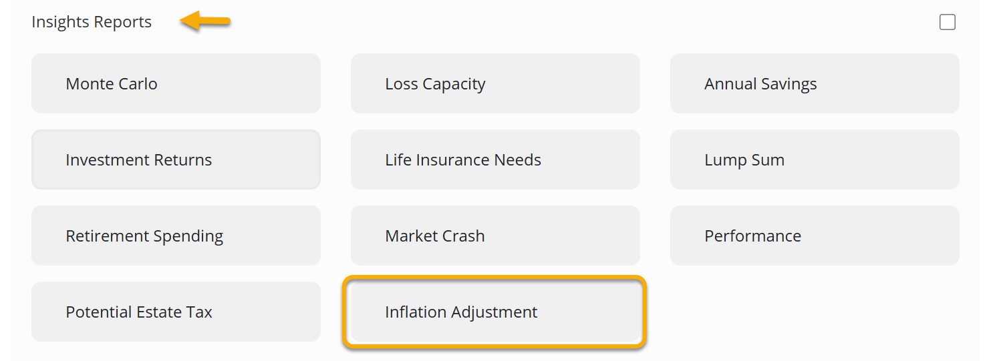Choose the Investment Returns report
Screen dimensions: 1003x361
(176, 159)
